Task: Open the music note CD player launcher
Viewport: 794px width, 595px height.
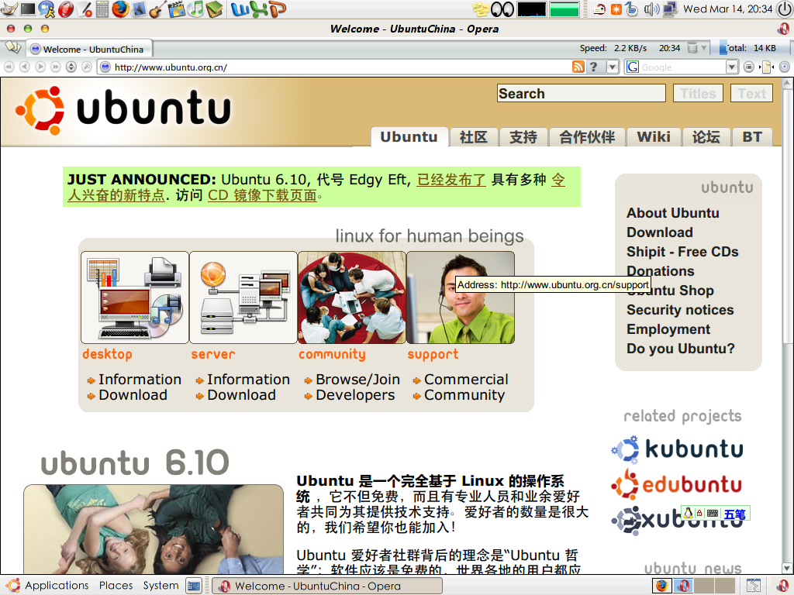Action: point(195,9)
